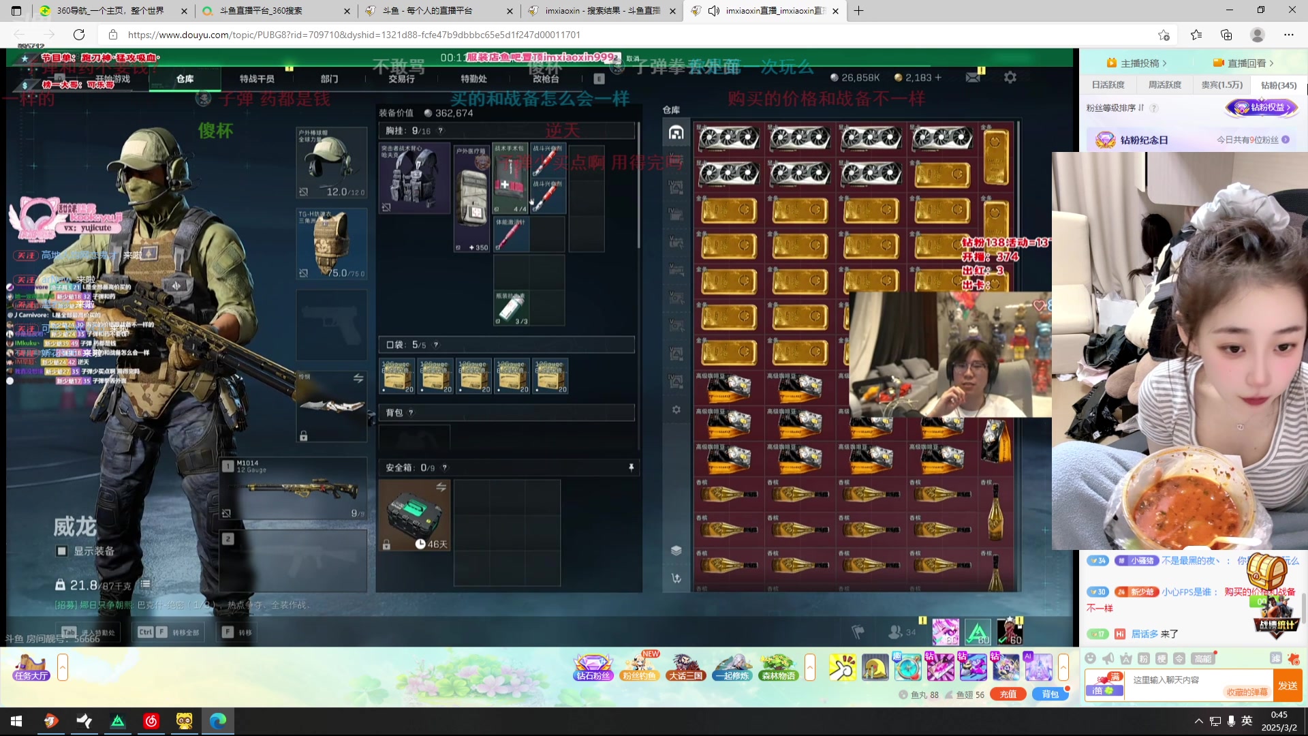Reload the Douyu page
The height and width of the screenshot is (736, 1308).
point(79,35)
